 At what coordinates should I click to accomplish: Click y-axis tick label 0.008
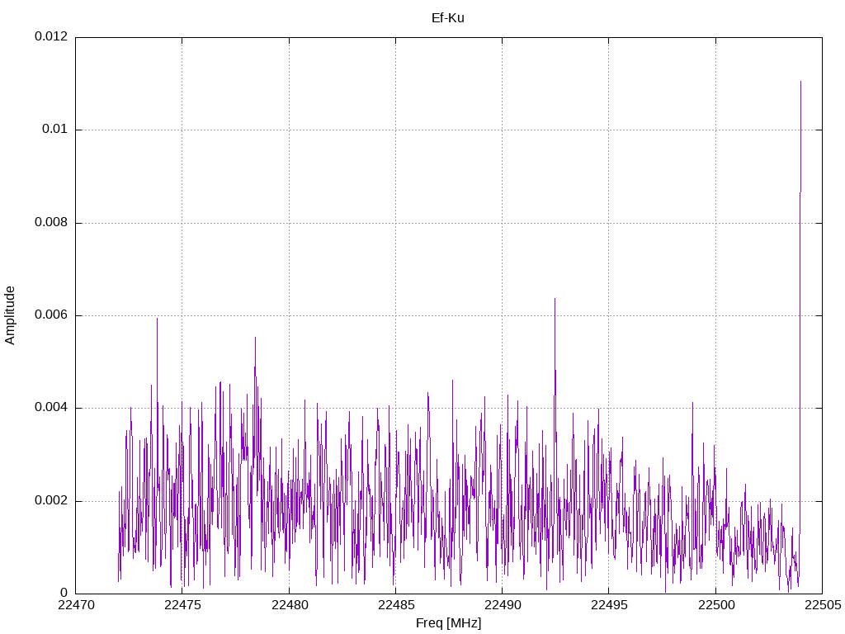point(51,222)
